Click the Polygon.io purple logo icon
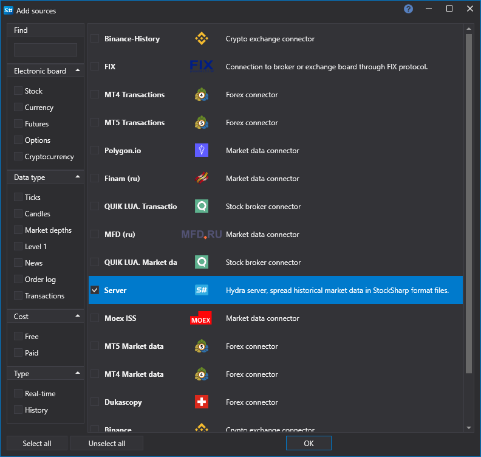Screen dimensions: 481x457 click(x=202, y=150)
